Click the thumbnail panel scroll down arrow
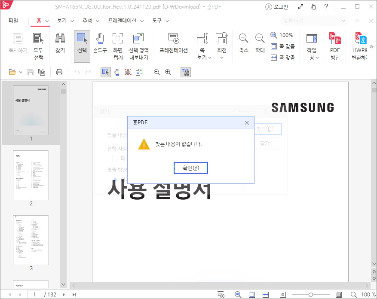The height and width of the screenshot is (299, 377). (x=64, y=284)
